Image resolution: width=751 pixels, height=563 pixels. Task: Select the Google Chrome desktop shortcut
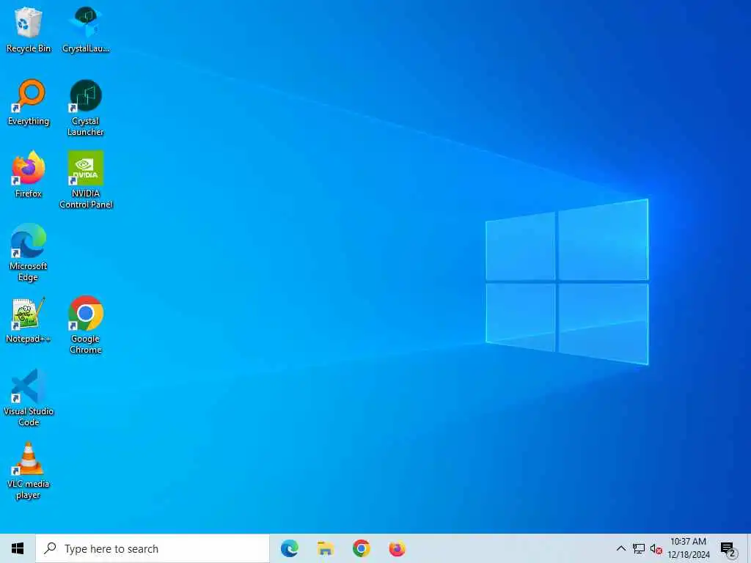(86, 325)
